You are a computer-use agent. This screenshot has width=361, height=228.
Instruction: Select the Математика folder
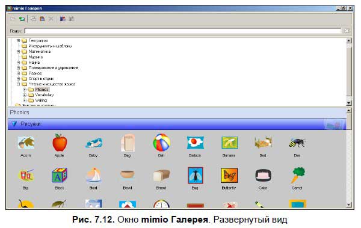click(39, 51)
